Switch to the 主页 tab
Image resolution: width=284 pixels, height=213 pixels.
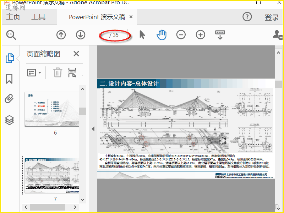pyautogui.click(x=13, y=17)
